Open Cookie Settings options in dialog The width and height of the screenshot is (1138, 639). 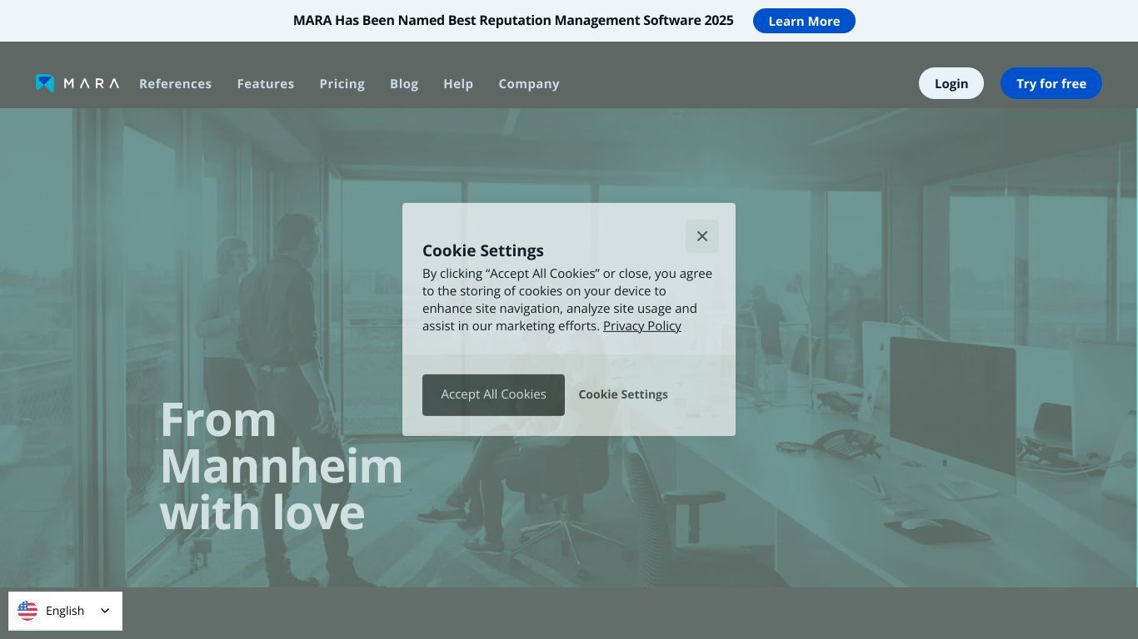pos(623,394)
